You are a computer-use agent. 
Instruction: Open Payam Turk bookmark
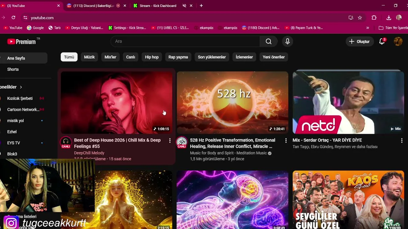coord(304,28)
